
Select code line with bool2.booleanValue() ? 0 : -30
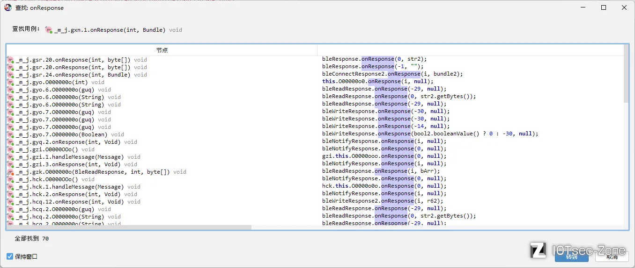click(x=430, y=134)
